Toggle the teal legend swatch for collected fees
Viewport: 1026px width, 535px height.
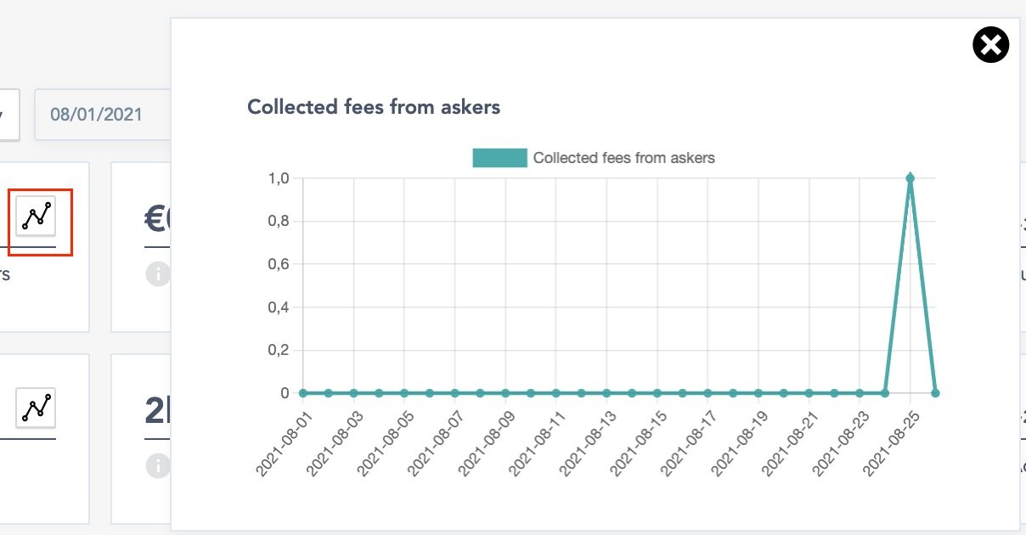pyautogui.click(x=499, y=158)
